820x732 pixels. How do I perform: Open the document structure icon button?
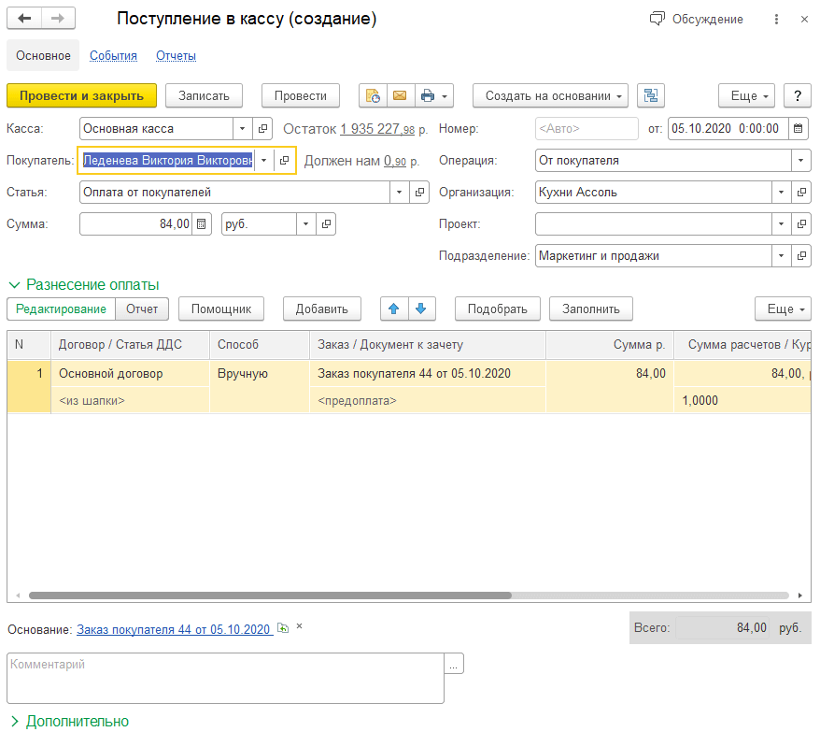tap(650, 95)
